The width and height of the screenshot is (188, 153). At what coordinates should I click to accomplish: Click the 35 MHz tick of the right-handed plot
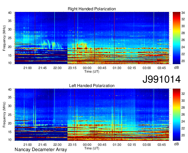(x=10, y=21)
